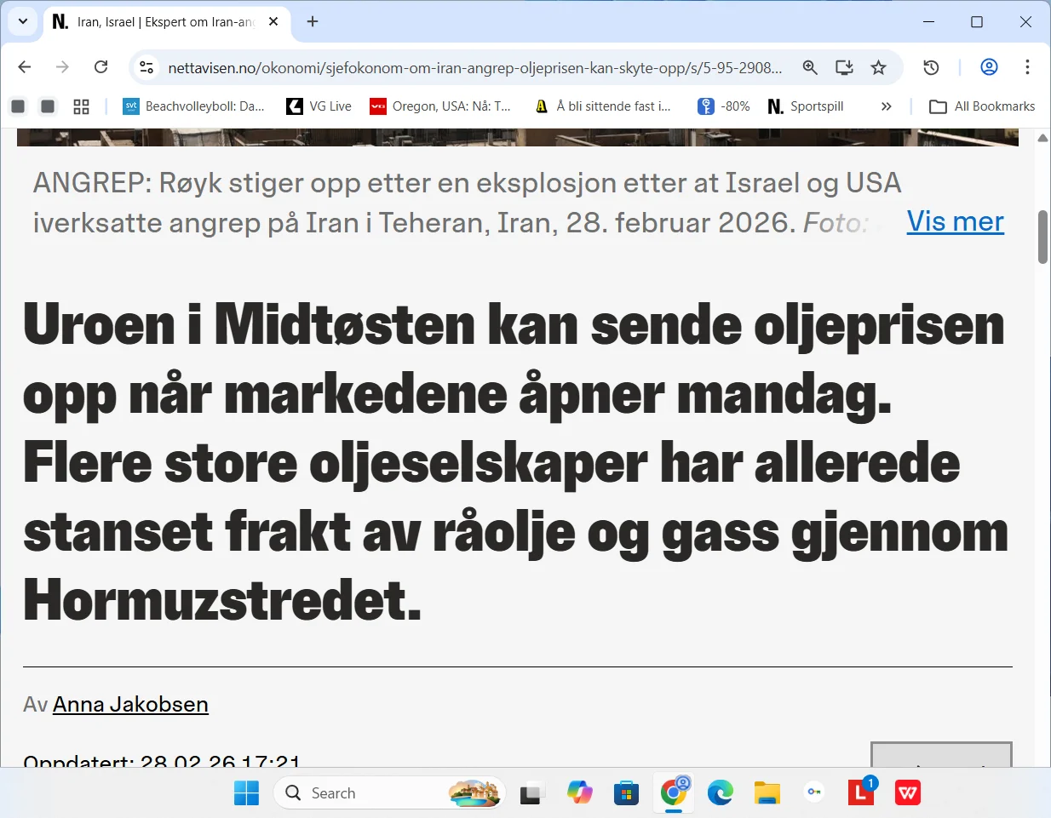Expand the photo caption via Vis mer

pyautogui.click(x=955, y=221)
